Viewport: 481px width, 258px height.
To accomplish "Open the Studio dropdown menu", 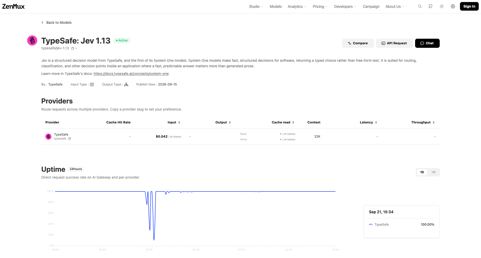I will click(x=256, y=7).
